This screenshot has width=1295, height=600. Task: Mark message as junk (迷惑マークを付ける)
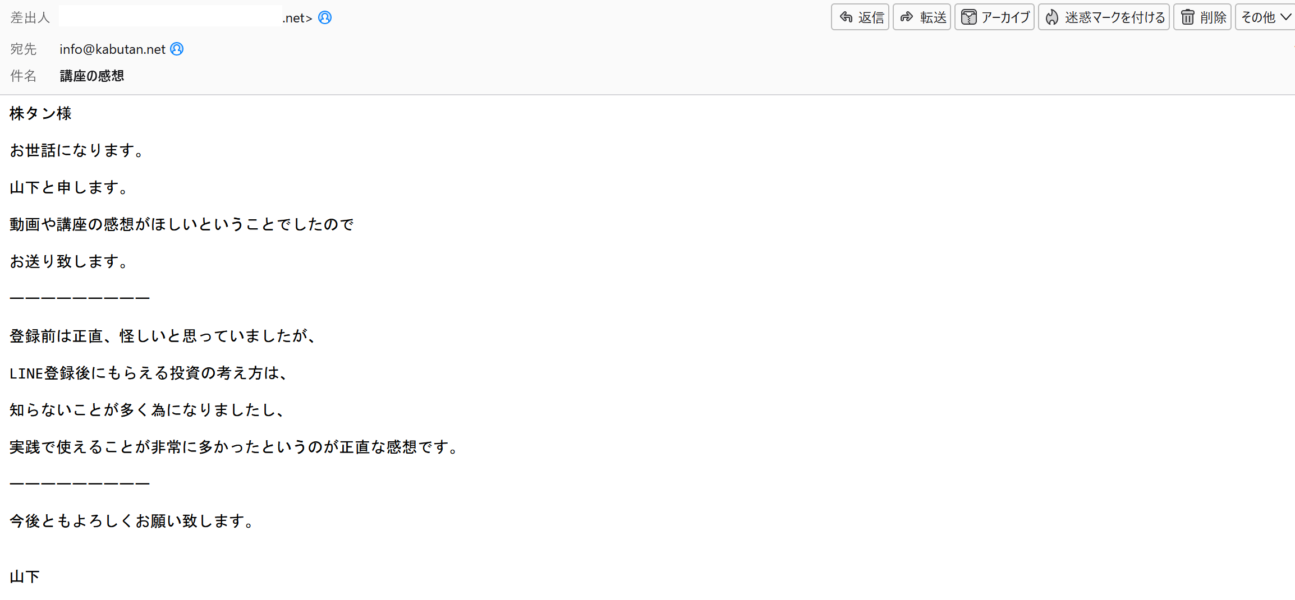point(1104,17)
